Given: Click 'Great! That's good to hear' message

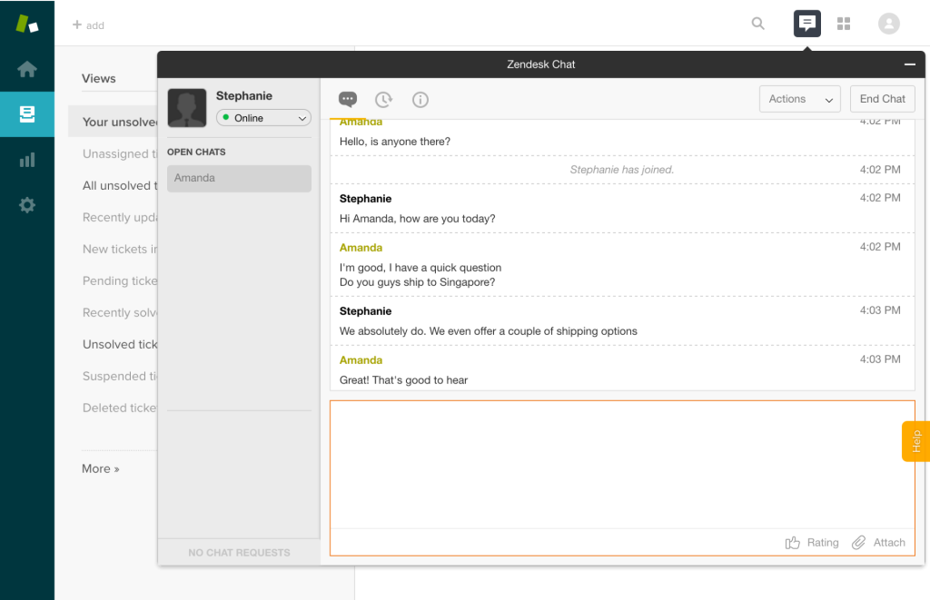Looking at the screenshot, I should pos(403,380).
